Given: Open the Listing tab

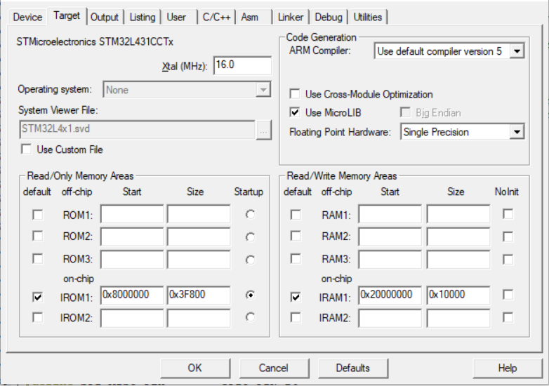Looking at the screenshot, I should pos(143,17).
